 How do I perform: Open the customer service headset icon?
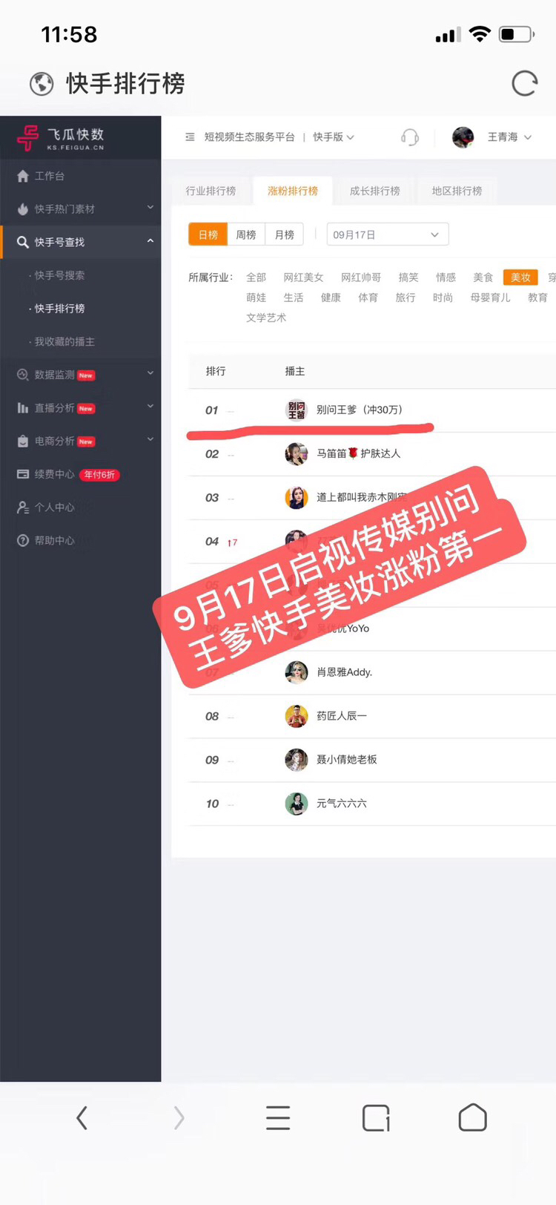click(x=409, y=137)
